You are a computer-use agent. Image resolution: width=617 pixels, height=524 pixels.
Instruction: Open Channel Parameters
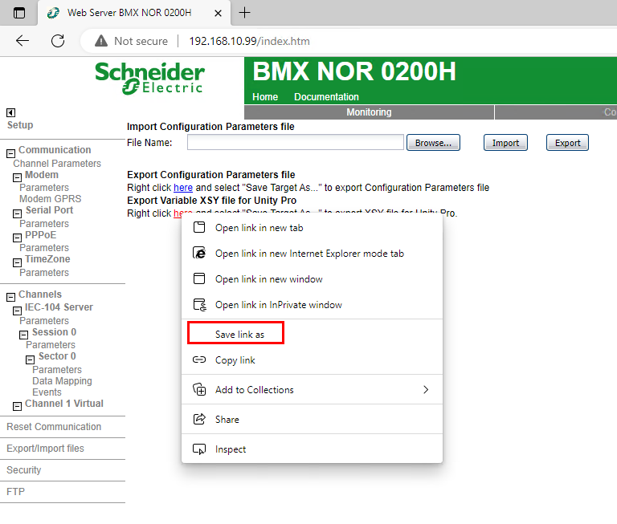tap(57, 164)
